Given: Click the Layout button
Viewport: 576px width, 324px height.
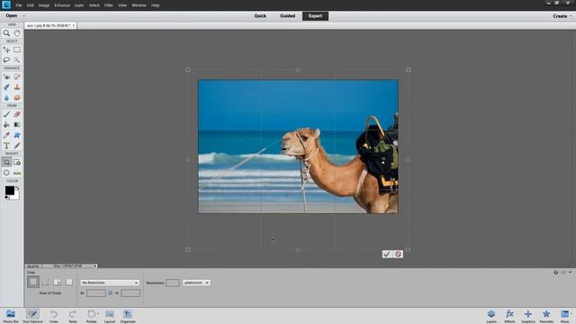Looking at the screenshot, I should [110, 316].
